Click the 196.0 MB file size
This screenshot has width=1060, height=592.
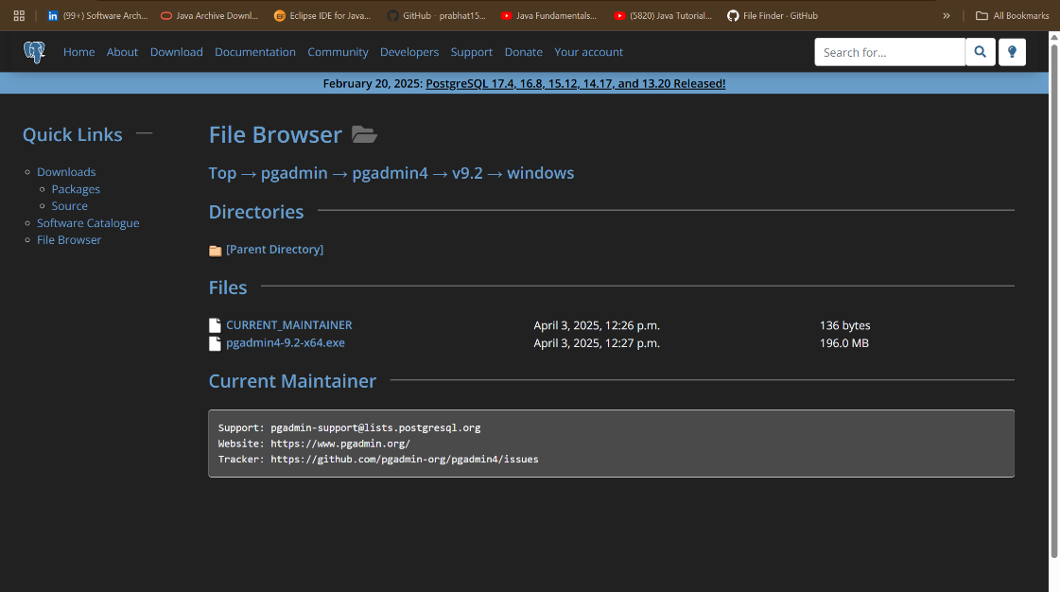843,343
